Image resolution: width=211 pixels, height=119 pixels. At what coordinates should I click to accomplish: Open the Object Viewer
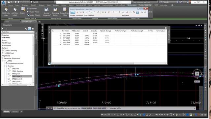33,12
